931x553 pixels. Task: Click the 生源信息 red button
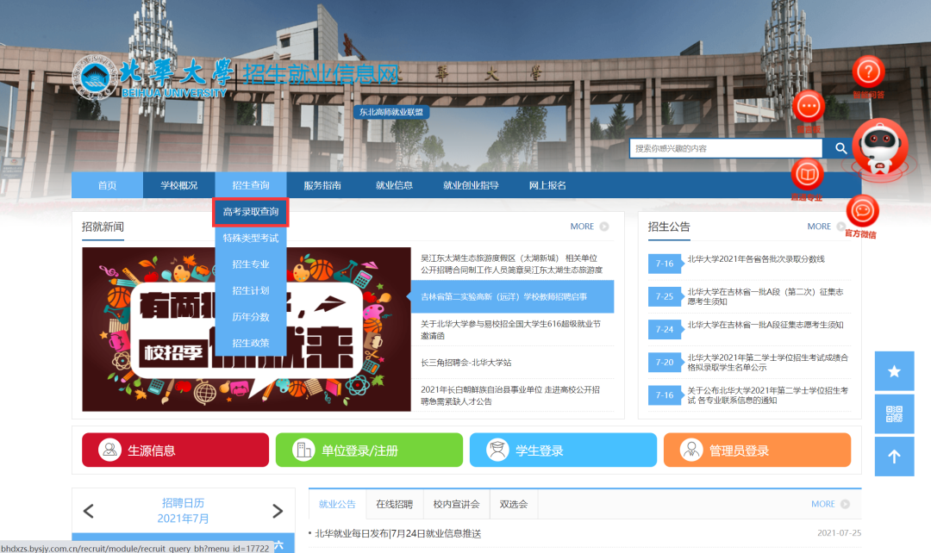tap(175, 450)
